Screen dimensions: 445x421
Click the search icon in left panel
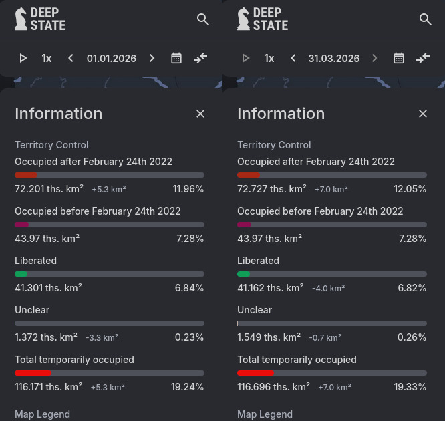[x=203, y=19]
